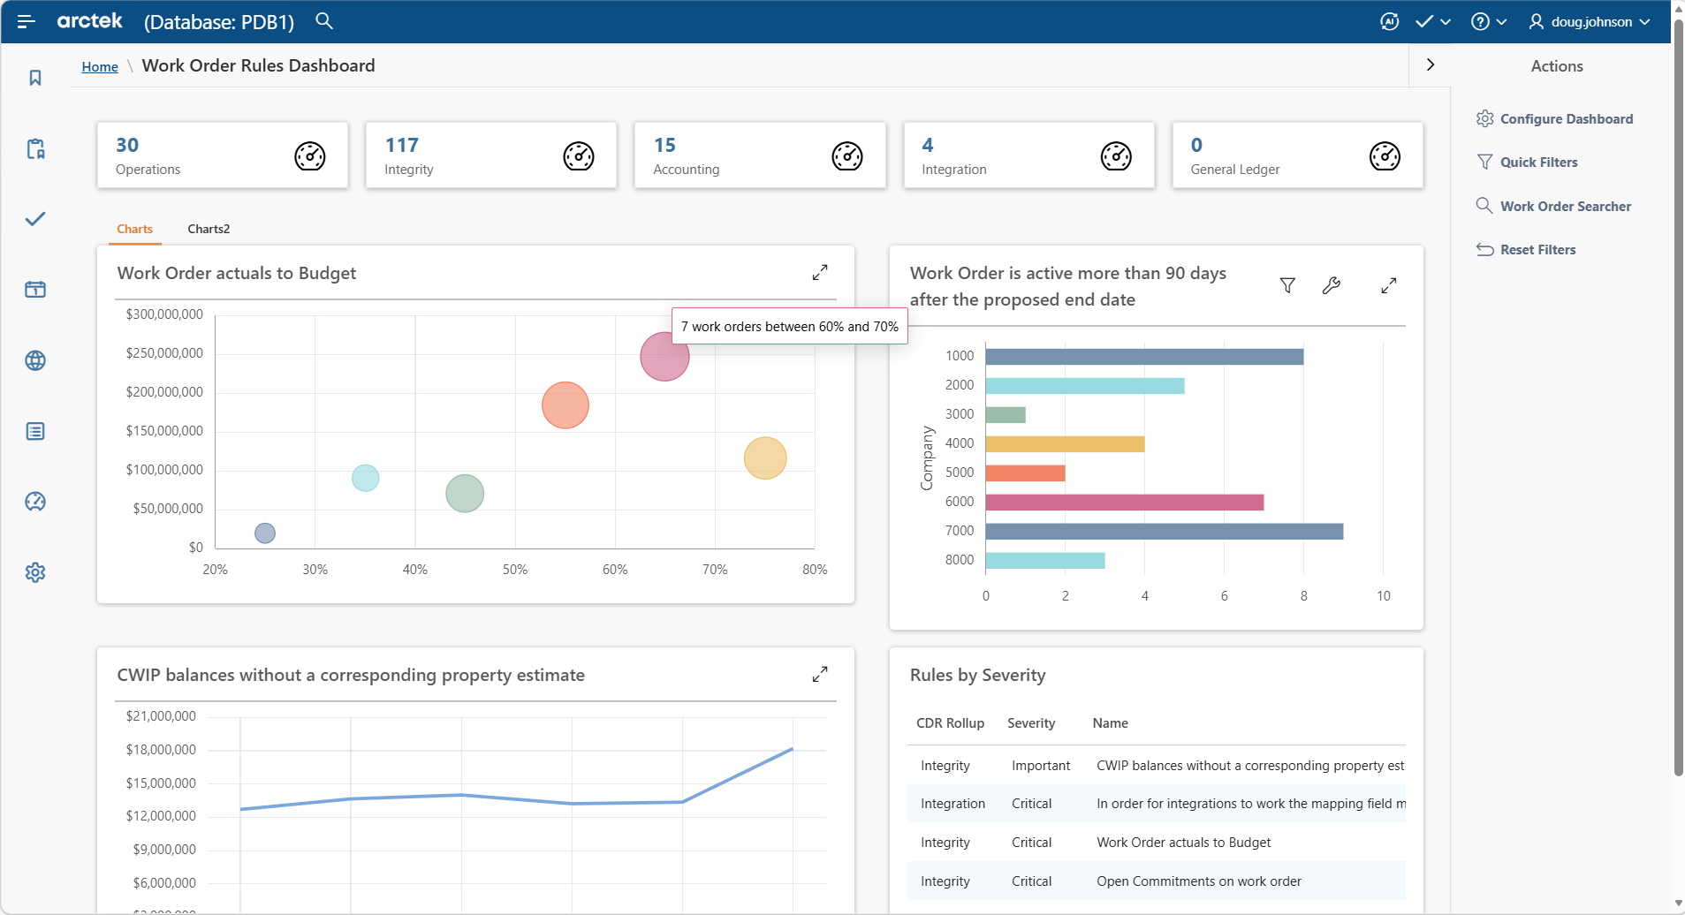
Task: Select the Charts tab
Action: pos(135,229)
